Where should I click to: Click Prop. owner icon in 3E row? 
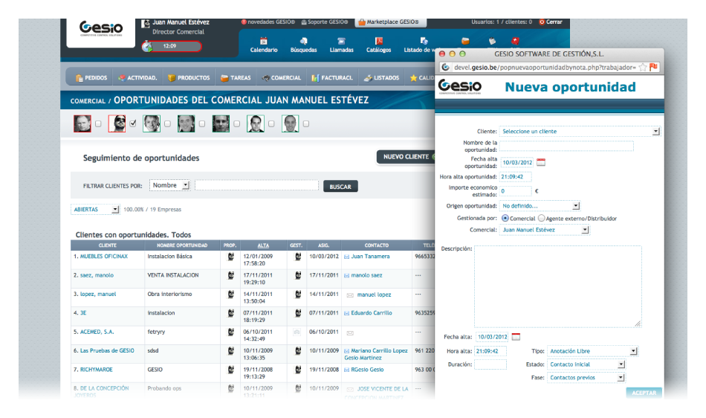pyautogui.click(x=230, y=313)
